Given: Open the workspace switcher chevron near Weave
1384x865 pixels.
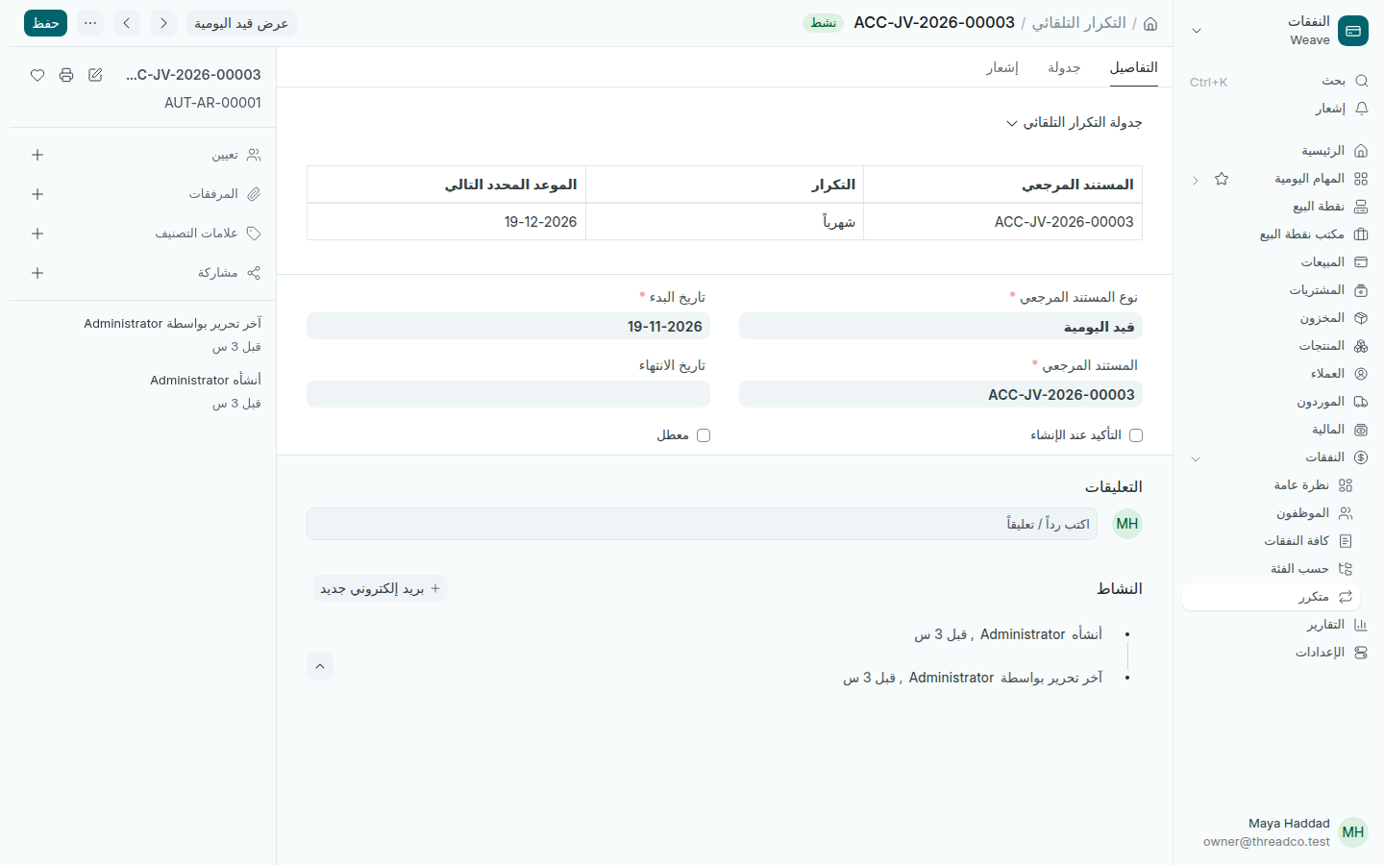Looking at the screenshot, I should click(x=1197, y=31).
